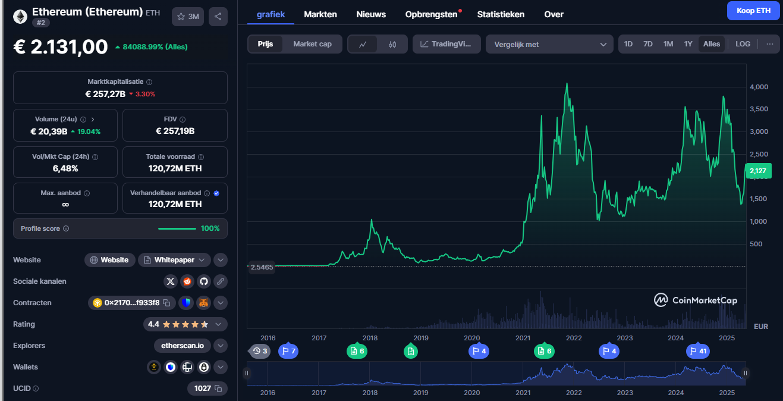Screen dimensions: 783x401
Task: Switch chart to Market cap view
Action: (312, 44)
